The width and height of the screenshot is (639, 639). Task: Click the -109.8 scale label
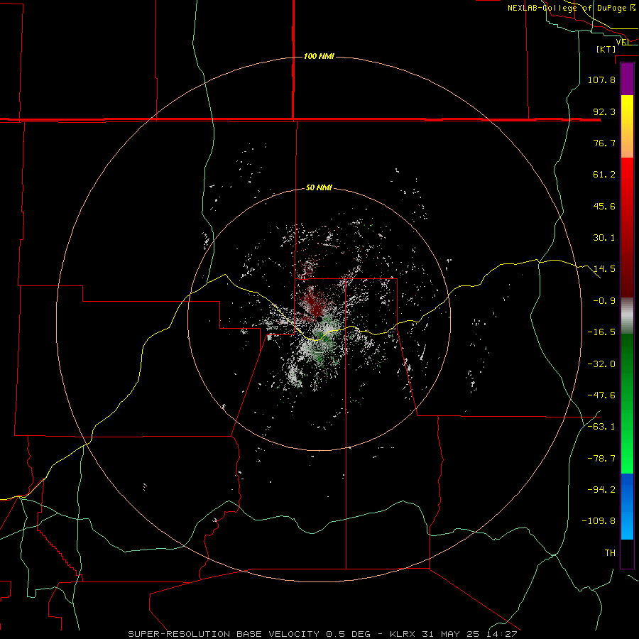(x=599, y=521)
